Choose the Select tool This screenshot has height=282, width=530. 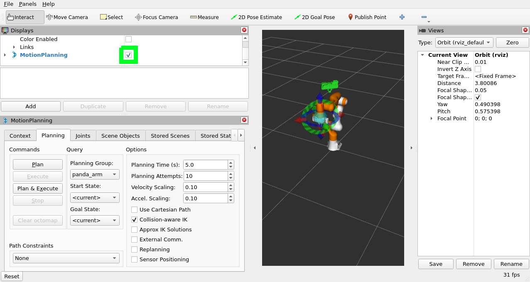(x=111, y=17)
